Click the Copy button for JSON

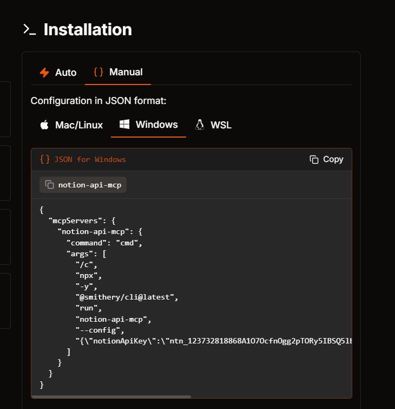326,159
